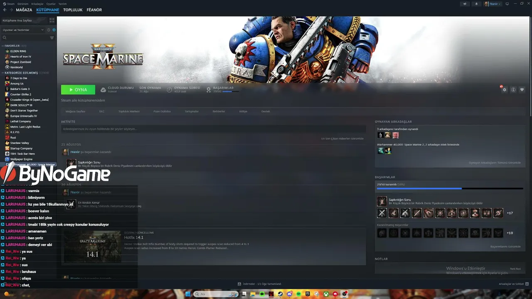
Task: Switch library to grid view icon
Action: (x=52, y=20)
